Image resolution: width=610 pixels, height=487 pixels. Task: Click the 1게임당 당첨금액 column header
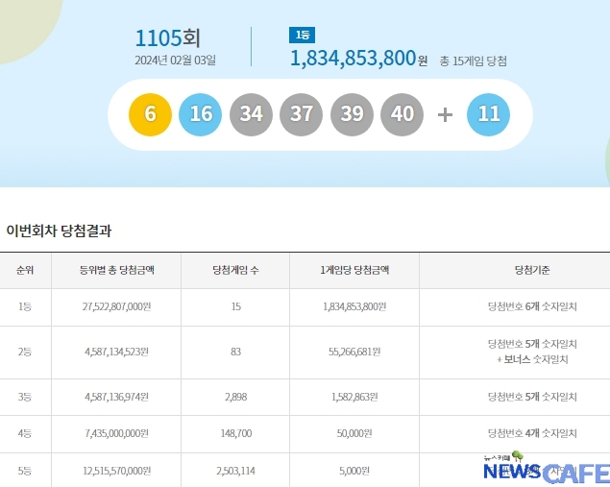pos(354,271)
